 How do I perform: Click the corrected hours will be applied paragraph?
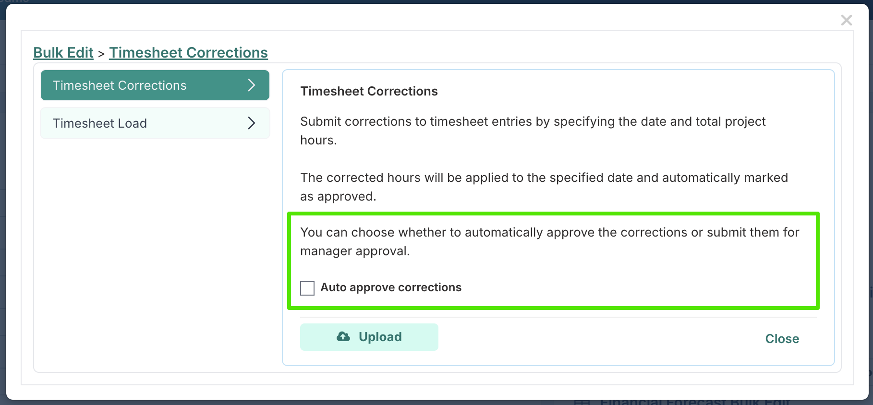(544, 187)
